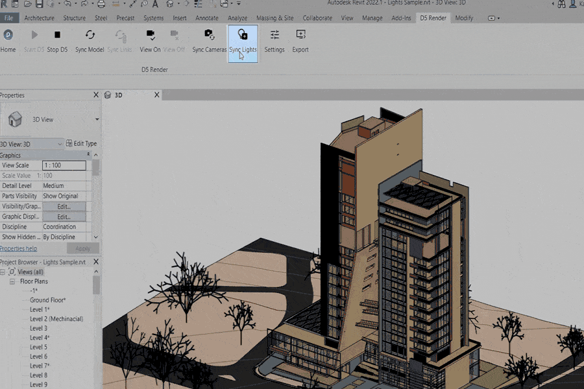The image size is (584, 389).
Task: Click the Save icon in quick access toolbar
Action: tap(40, 4)
